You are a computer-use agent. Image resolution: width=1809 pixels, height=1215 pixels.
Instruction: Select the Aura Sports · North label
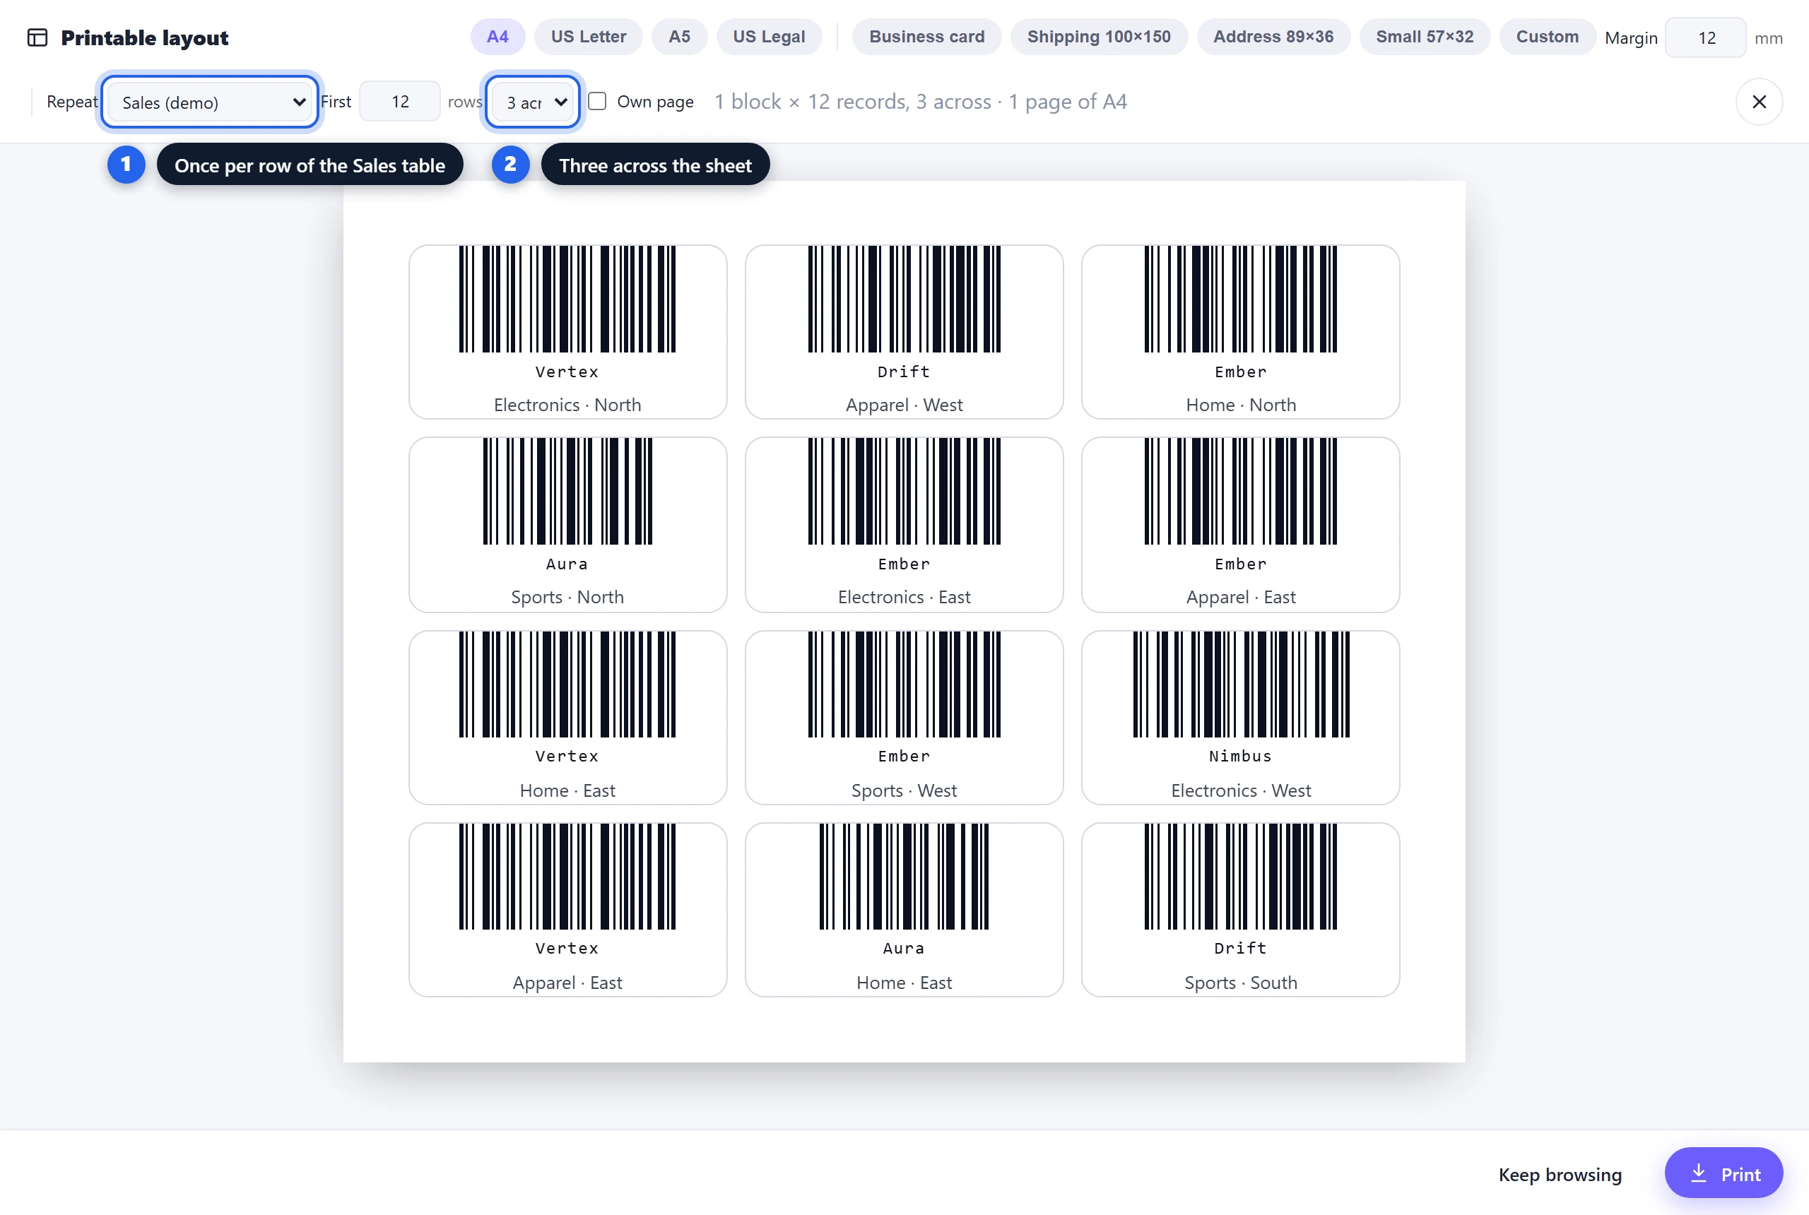click(567, 525)
